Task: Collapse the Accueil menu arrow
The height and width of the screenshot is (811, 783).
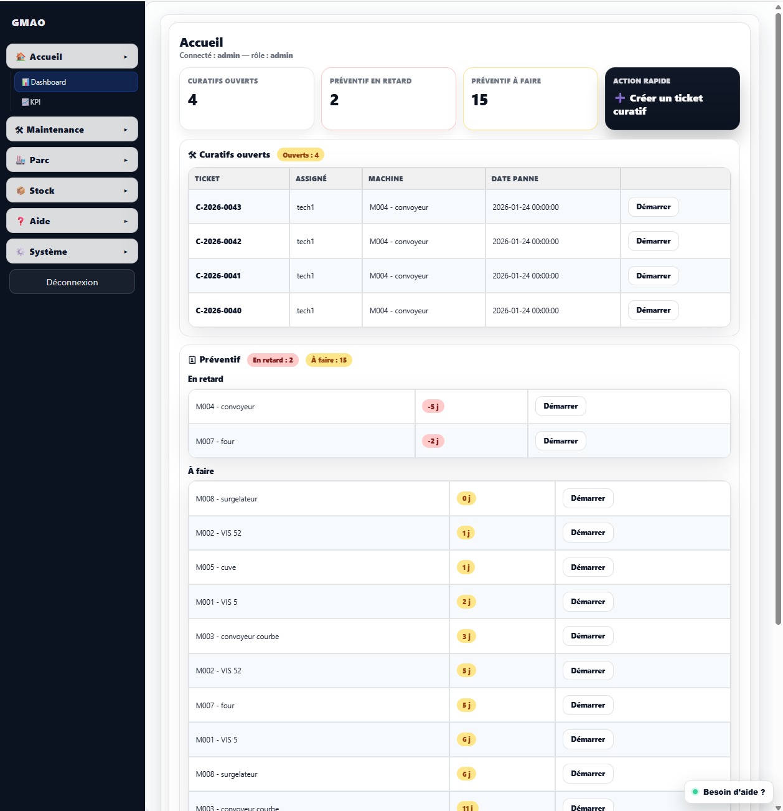Action: click(x=126, y=57)
